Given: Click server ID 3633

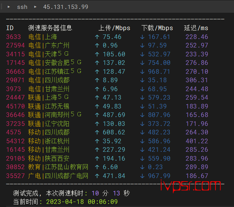Looking at the screenshot, I should [14, 37].
